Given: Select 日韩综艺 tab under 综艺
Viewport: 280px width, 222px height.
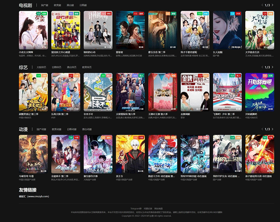Looking at the screenshot, I should click(56, 67).
